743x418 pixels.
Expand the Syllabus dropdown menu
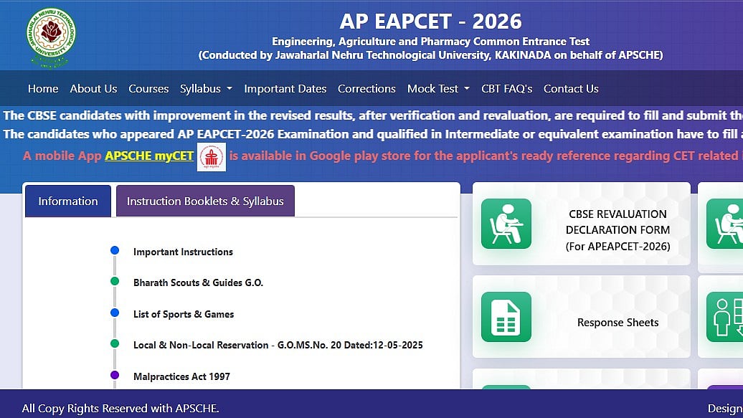click(x=206, y=89)
